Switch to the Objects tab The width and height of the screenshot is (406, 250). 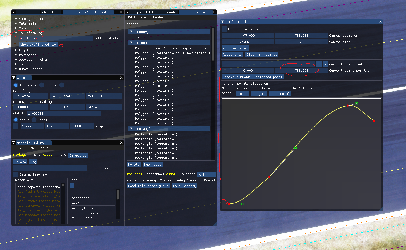click(x=49, y=12)
